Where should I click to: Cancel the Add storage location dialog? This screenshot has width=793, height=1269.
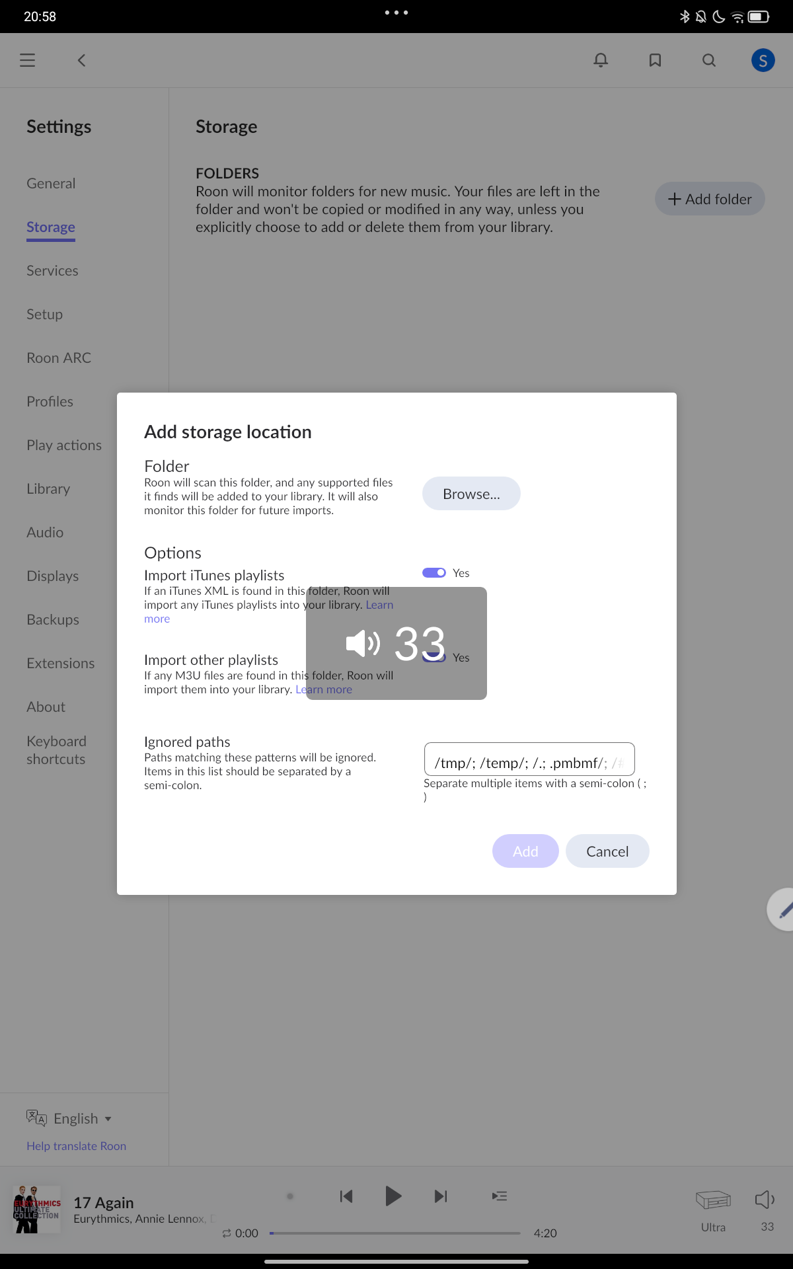click(x=607, y=851)
